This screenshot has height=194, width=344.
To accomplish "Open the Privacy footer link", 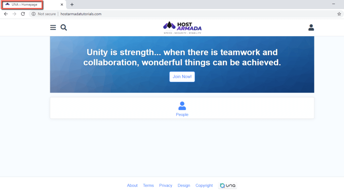I will [x=166, y=186].
